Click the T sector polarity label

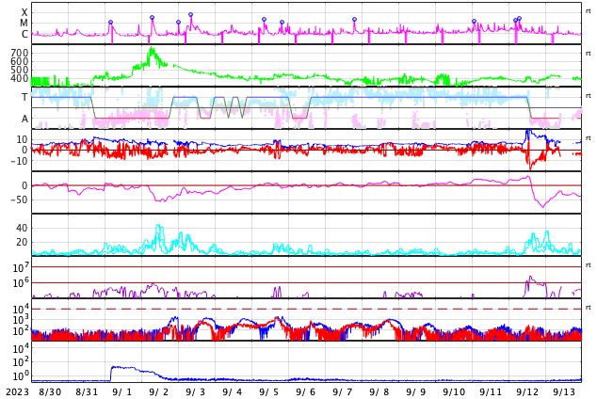(24, 97)
